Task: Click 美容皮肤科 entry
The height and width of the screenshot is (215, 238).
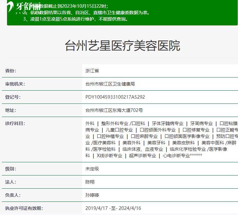Action: click(x=183, y=143)
